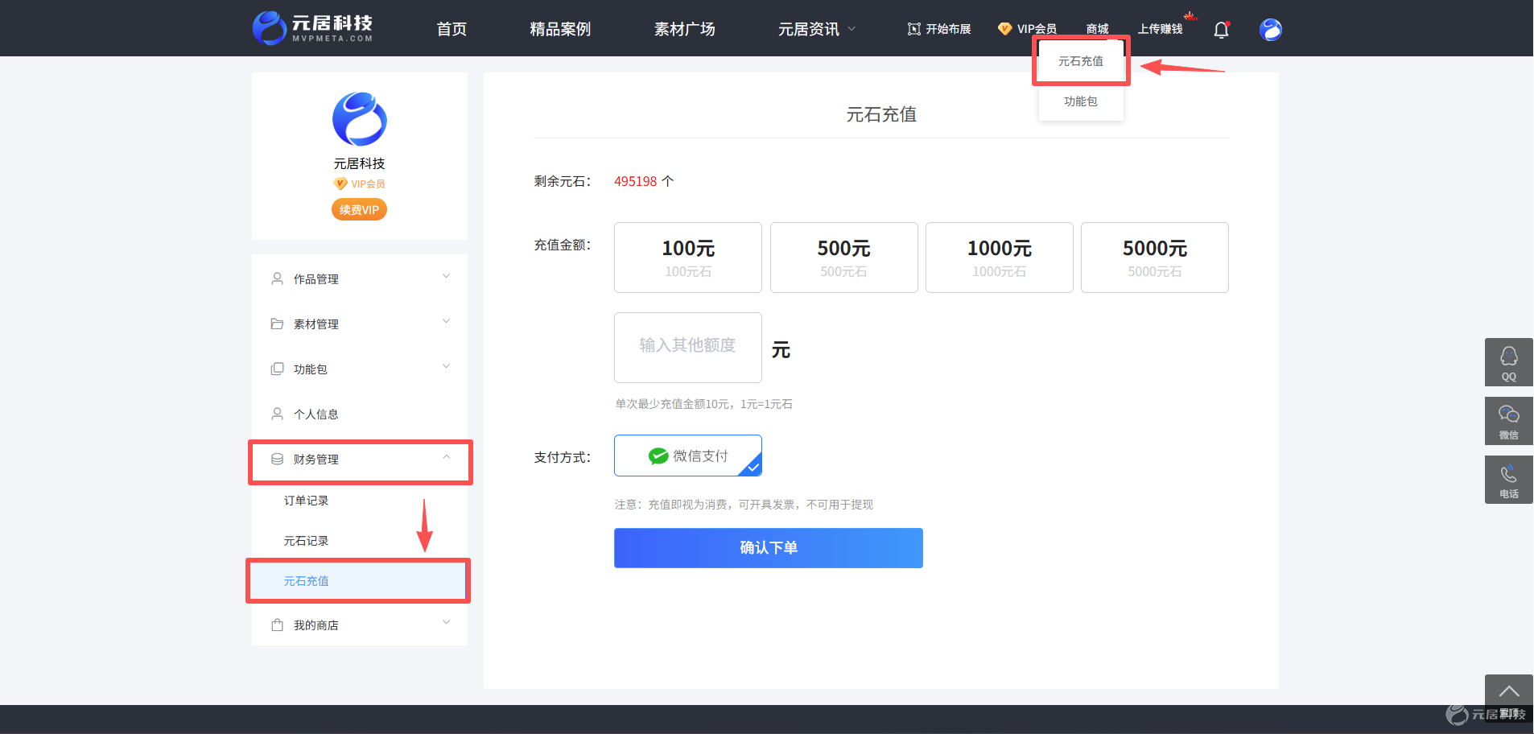Select 功能包 in the 商城 dropdown menu
1534x734 pixels.
tap(1081, 101)
